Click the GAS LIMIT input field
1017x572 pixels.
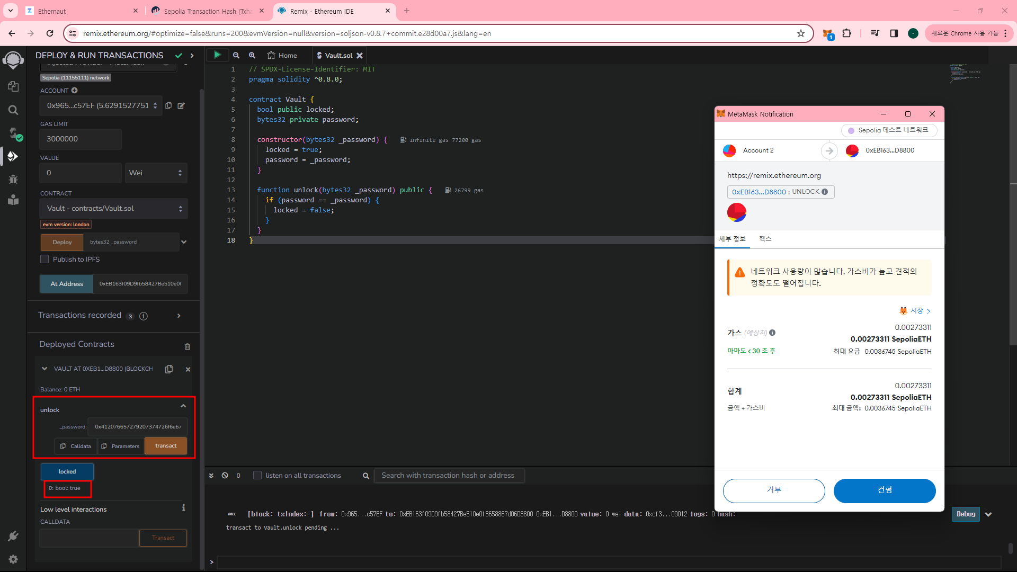81,139
